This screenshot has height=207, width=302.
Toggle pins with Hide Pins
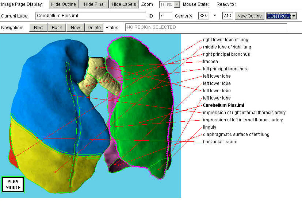[93, 4]
